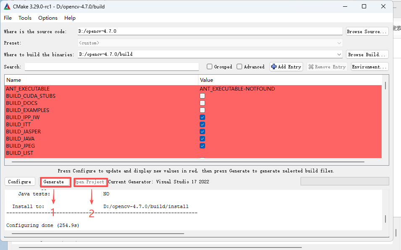The height and width of the screenshot is (250, 401).
Task: Maximize the CMake window
Action: [x=364, y=6]
